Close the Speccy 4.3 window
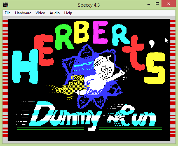 [168, 3]
